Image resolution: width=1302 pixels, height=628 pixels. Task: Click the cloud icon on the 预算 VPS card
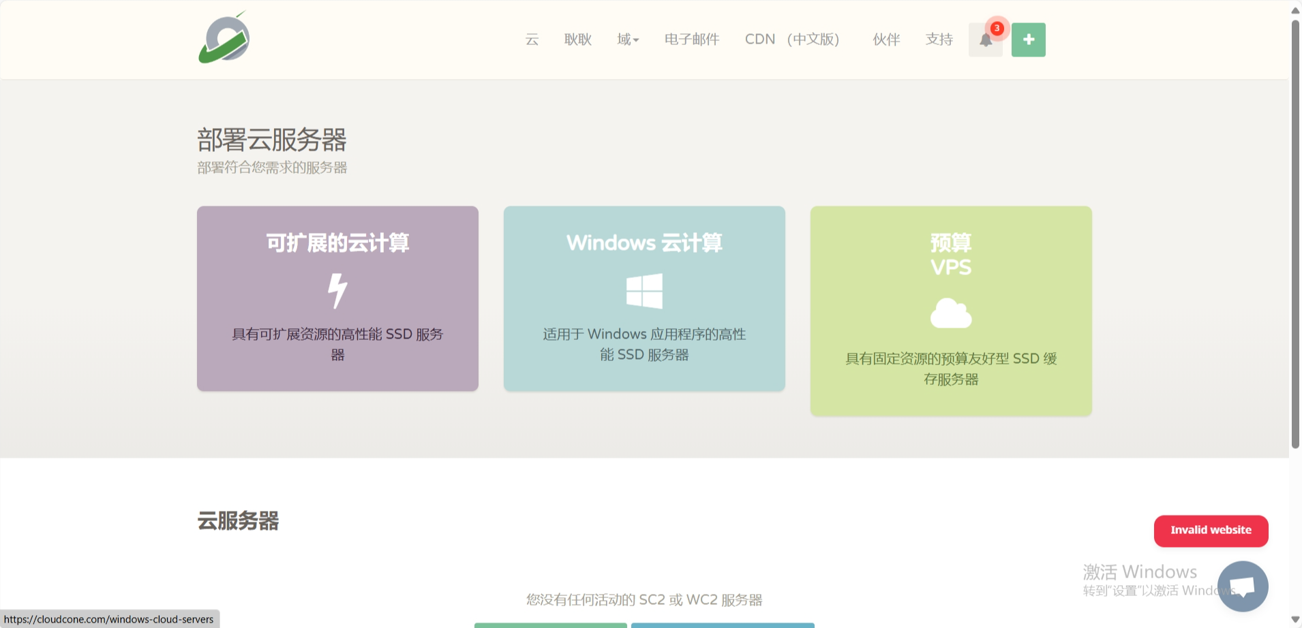[x=951, y=314]
